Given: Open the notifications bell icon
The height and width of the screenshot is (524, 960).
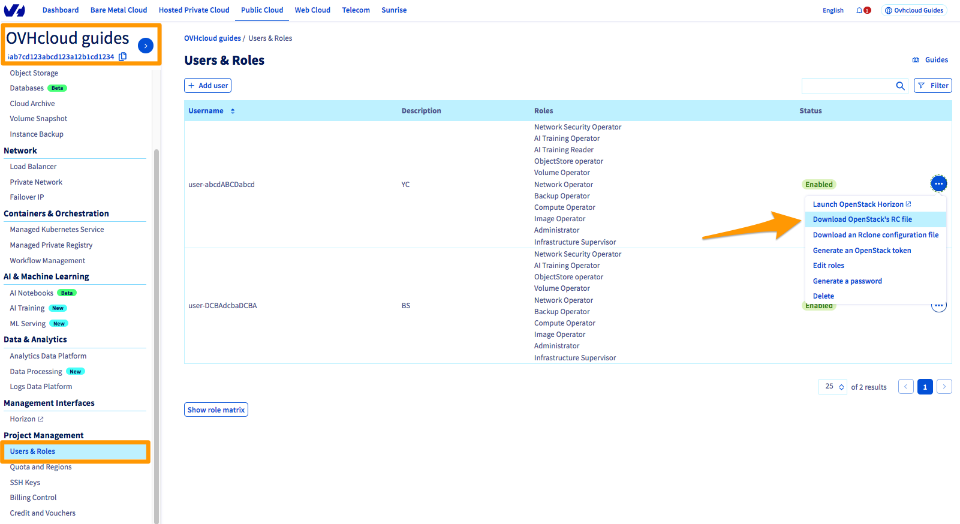Looking at the screenshot, I should click(859, 10).
